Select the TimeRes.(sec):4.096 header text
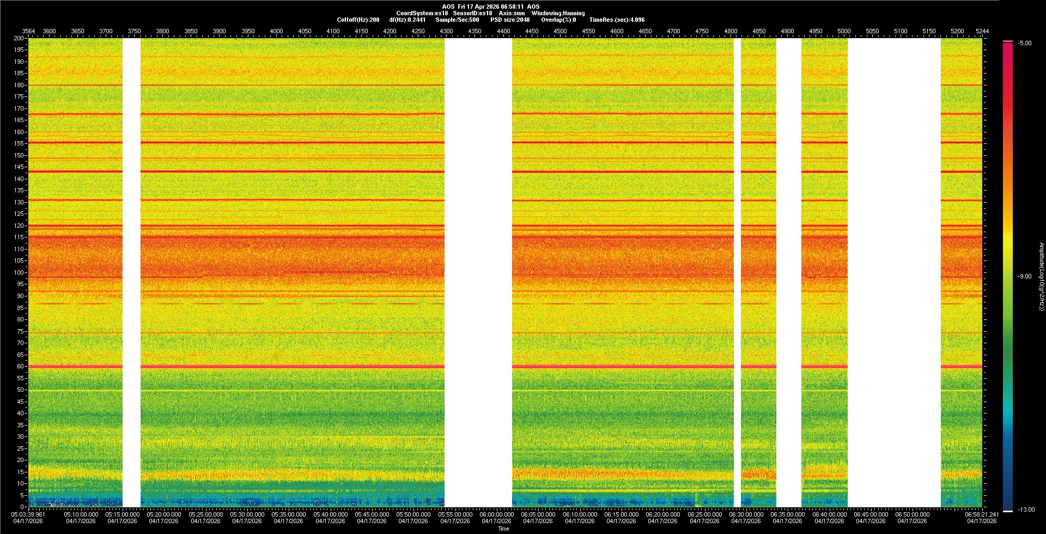 [617, 20]
